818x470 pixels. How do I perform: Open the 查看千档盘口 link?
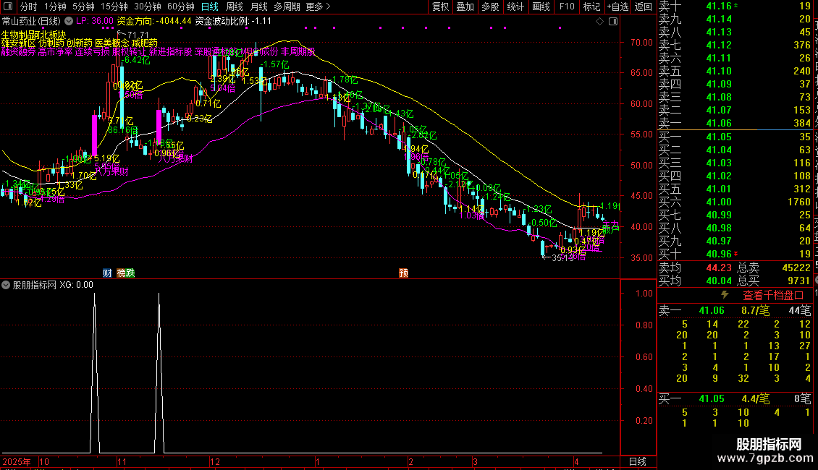click(773, 296)
